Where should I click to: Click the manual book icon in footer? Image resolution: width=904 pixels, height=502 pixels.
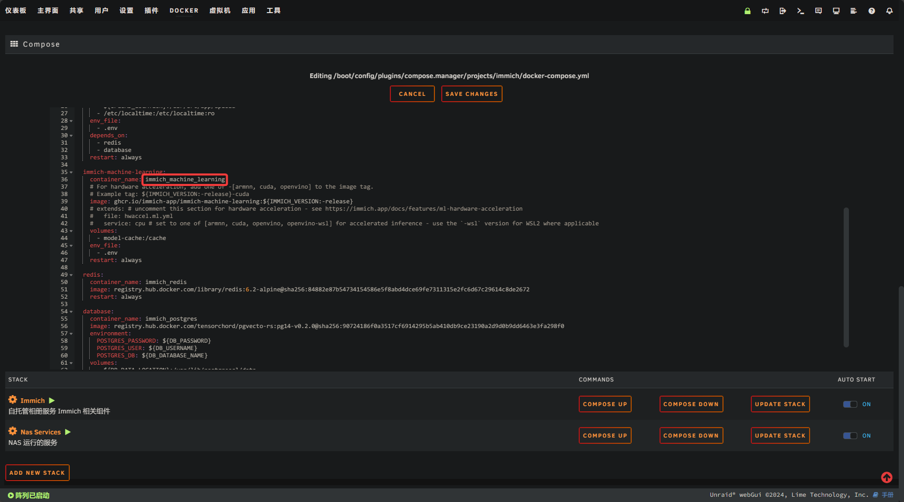[876, 495]
